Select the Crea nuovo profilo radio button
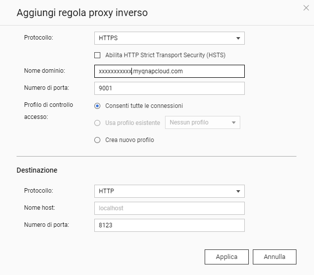This screenshot has height=275, width=314. [x=98, y=140]
